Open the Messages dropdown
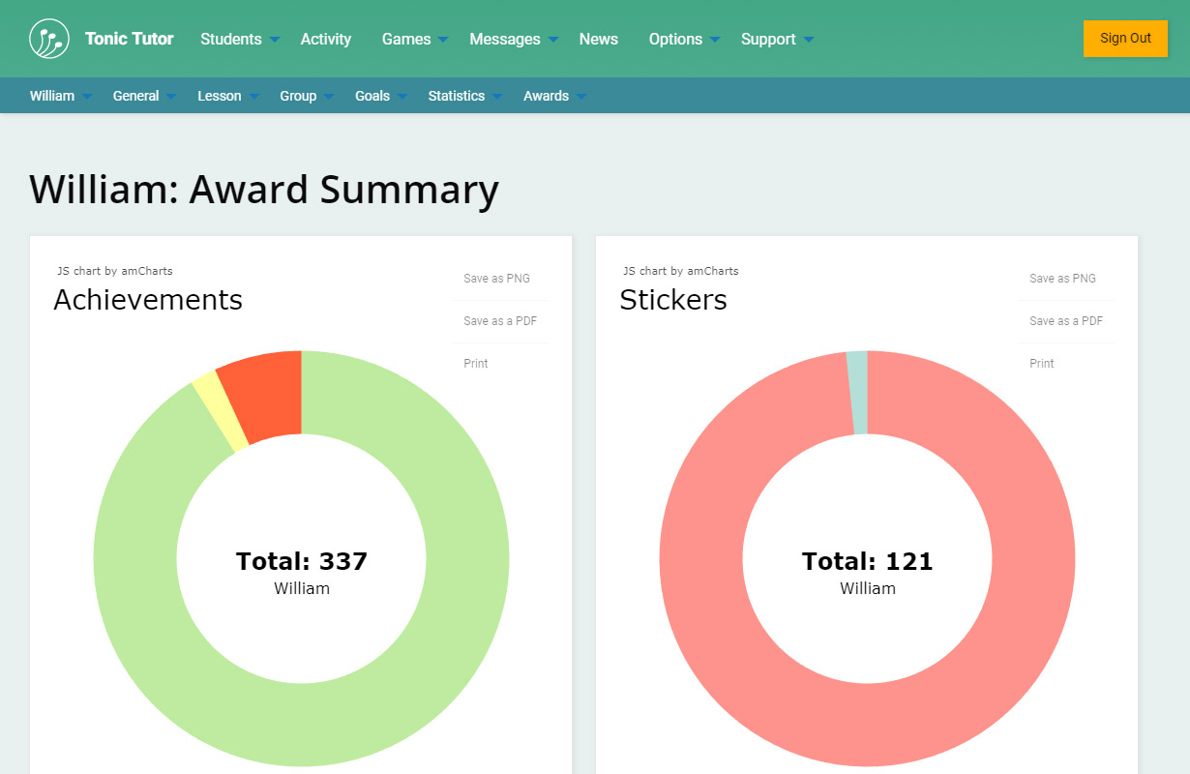 click(x=513, y=39)
